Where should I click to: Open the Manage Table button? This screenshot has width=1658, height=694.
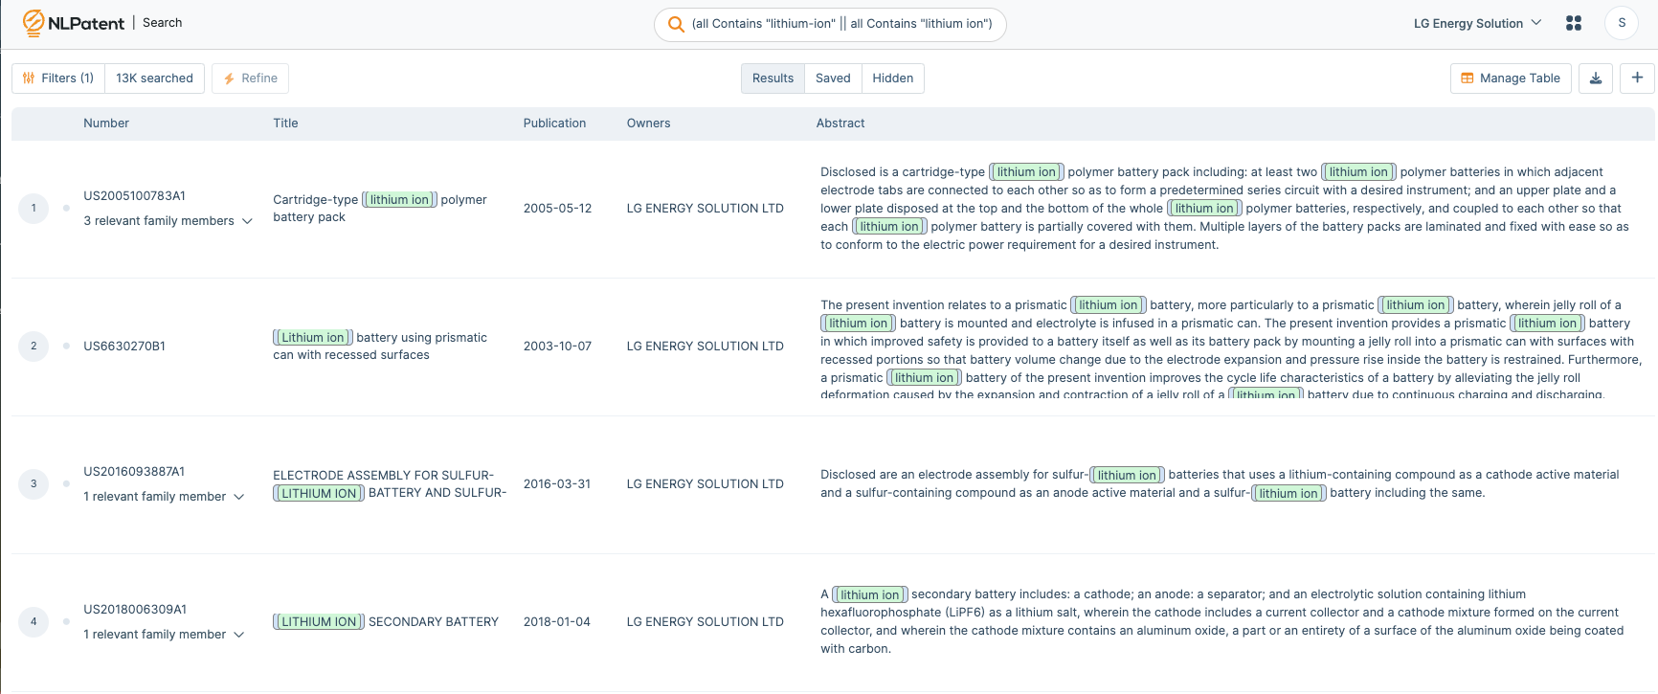point(1510,78)
